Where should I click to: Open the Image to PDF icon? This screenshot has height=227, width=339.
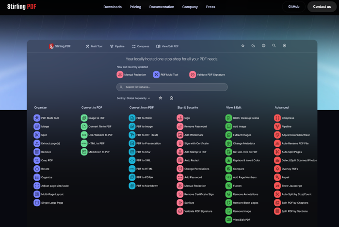click(x=84, y=118)
